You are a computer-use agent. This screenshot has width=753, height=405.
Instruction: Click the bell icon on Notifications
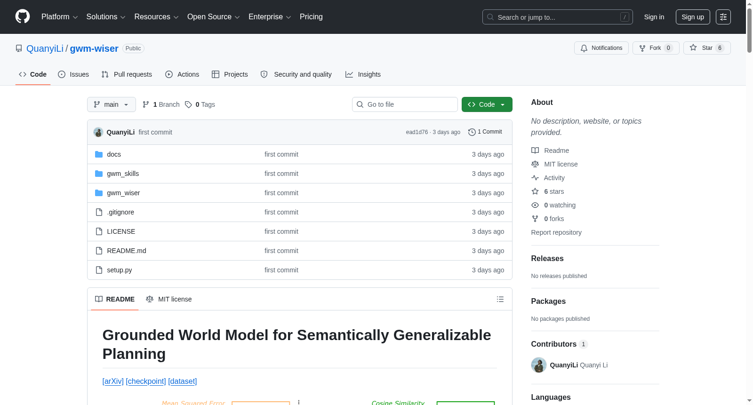pos(584,48)
